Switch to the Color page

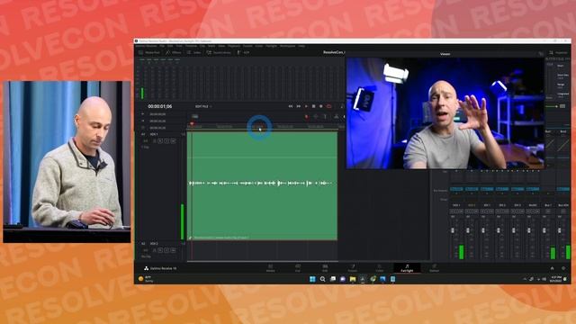(x=380, y=268)
